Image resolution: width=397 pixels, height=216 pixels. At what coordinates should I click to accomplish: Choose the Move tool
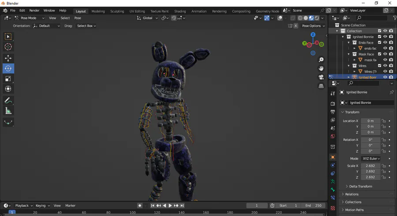point(8,59)
